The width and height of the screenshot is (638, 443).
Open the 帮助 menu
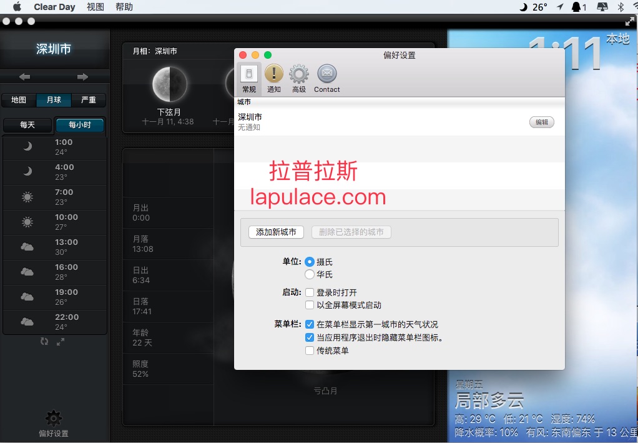[124, 7]
